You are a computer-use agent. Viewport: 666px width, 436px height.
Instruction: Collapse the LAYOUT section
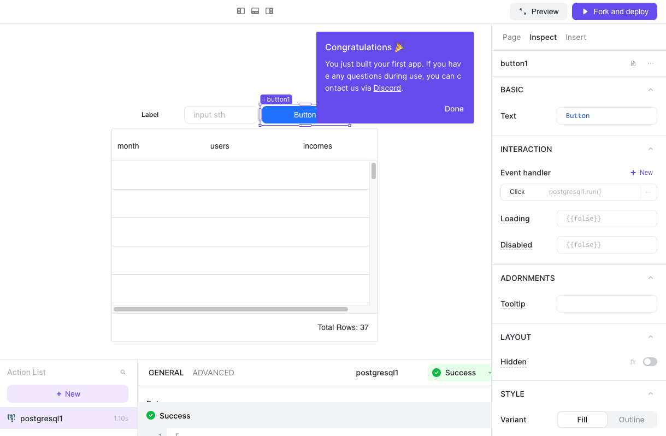click(651, 337)
